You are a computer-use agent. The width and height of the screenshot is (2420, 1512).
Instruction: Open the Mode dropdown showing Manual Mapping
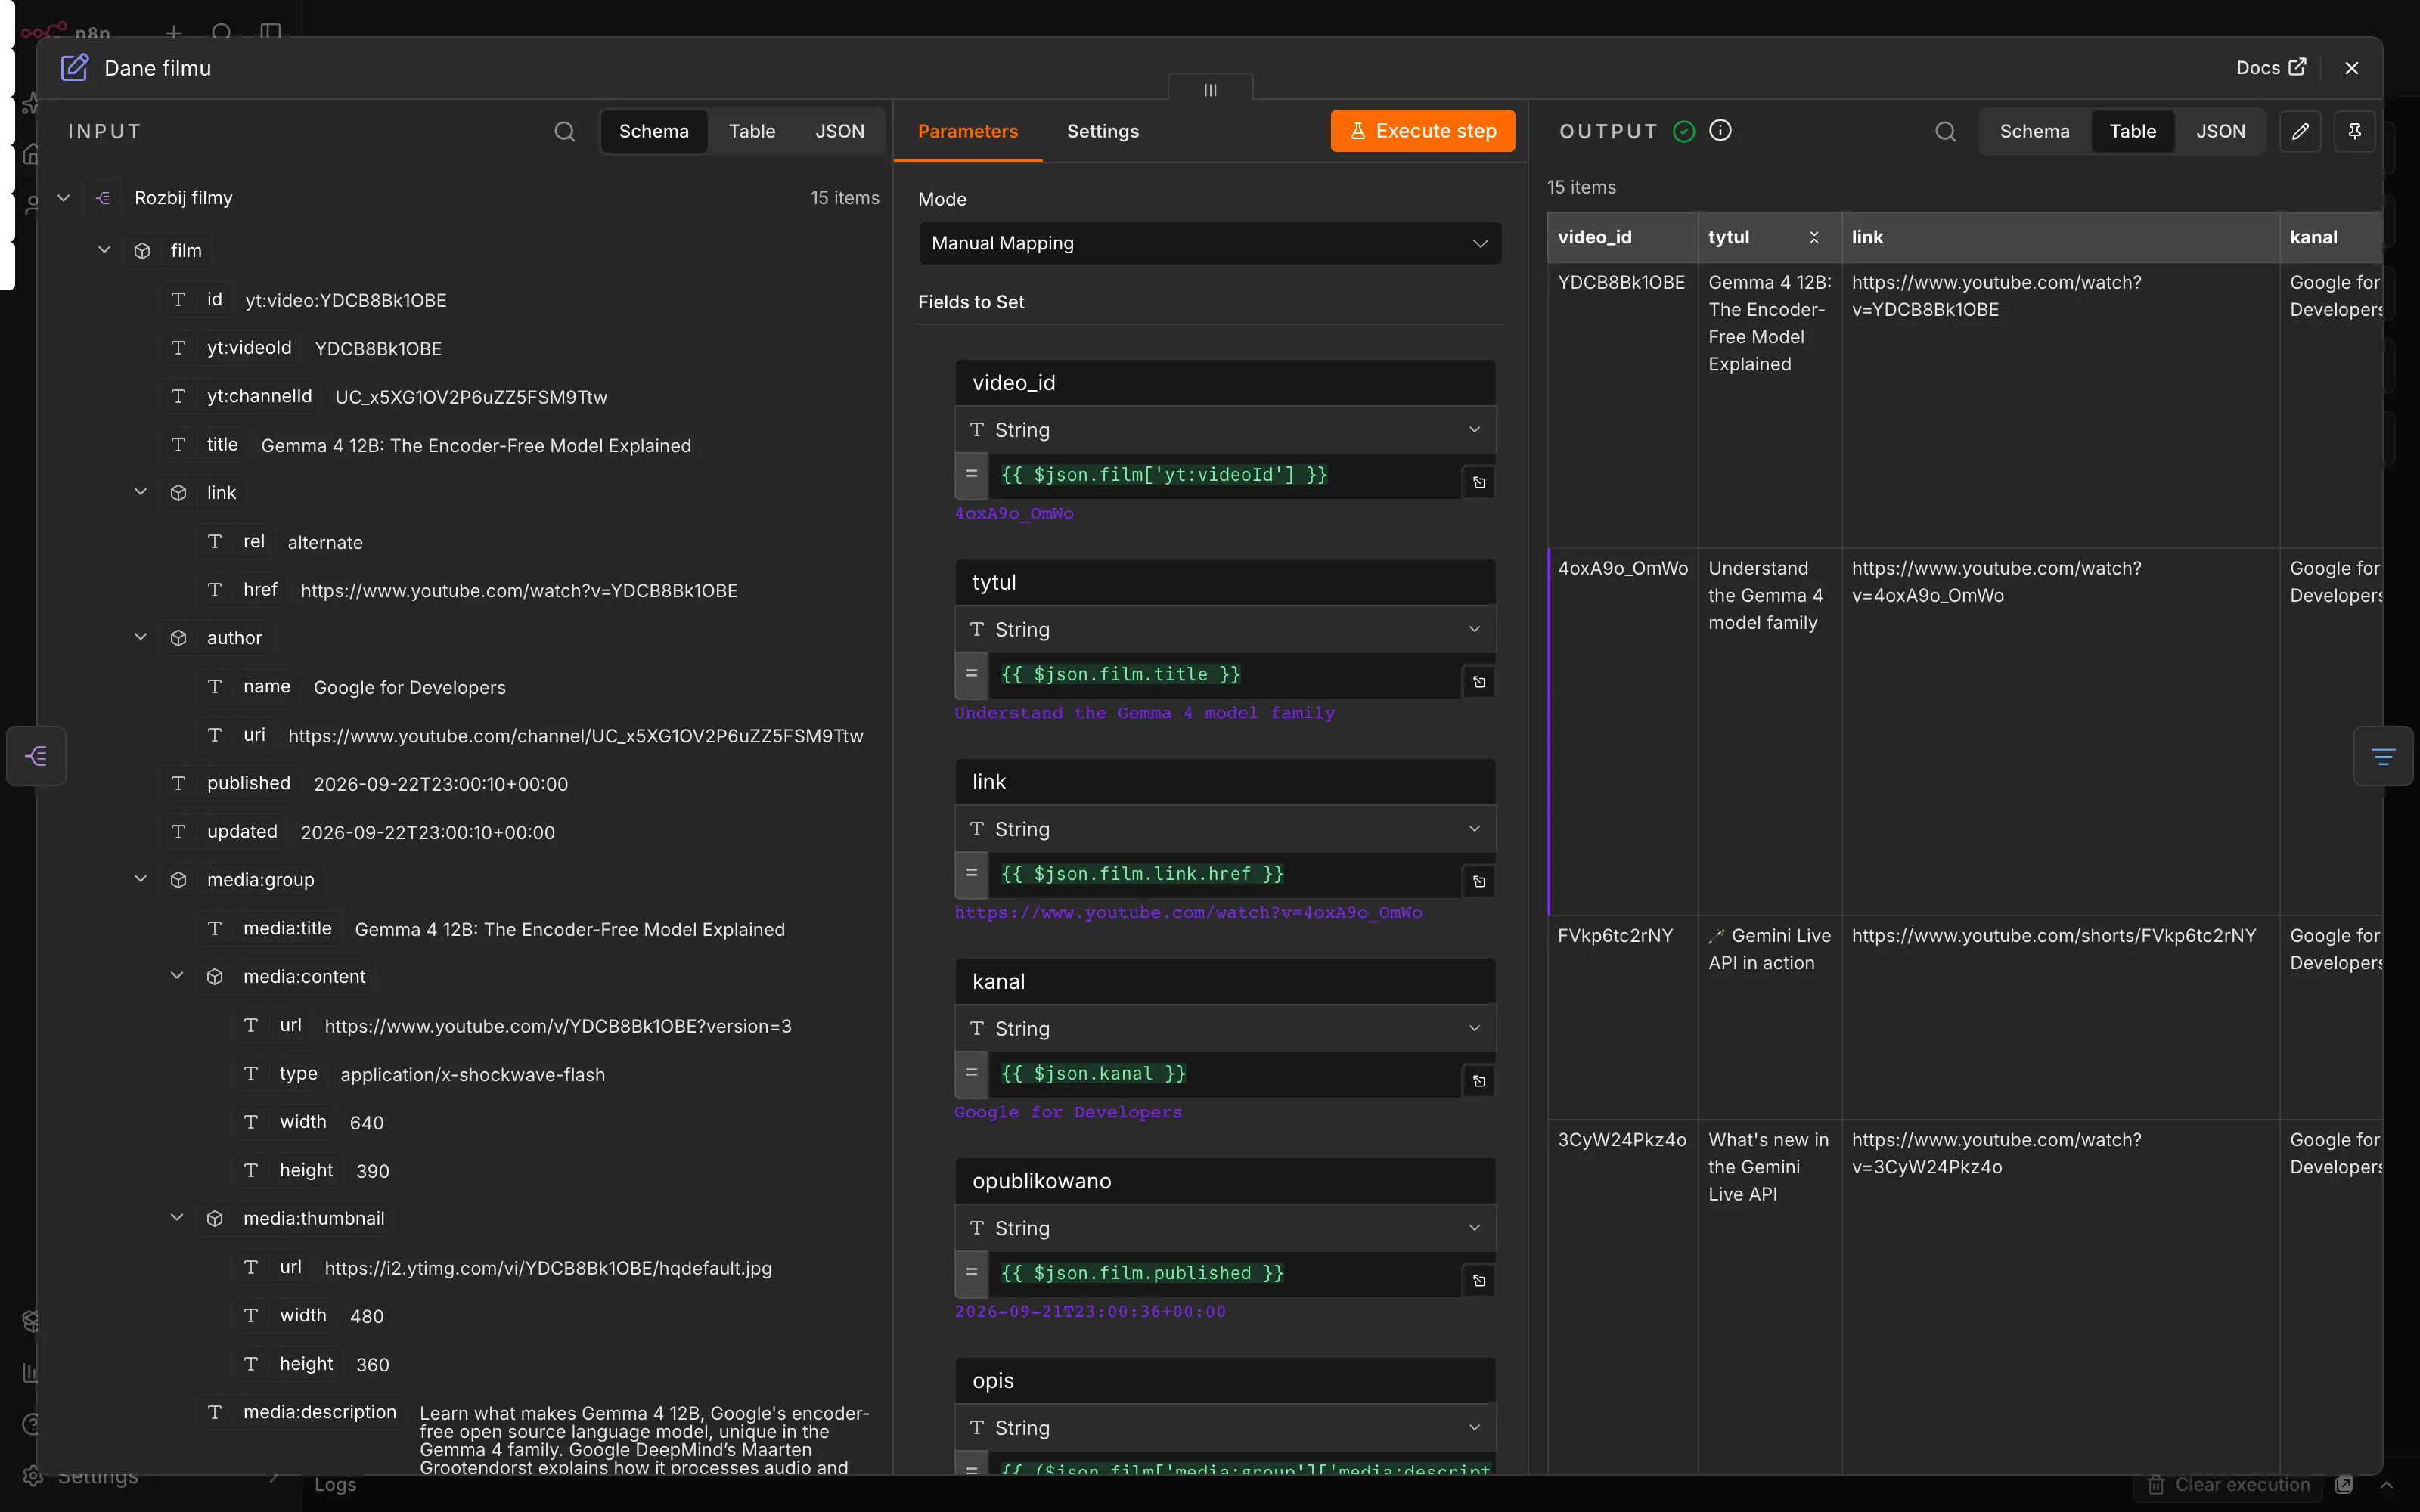click(x=1210, y=243)
